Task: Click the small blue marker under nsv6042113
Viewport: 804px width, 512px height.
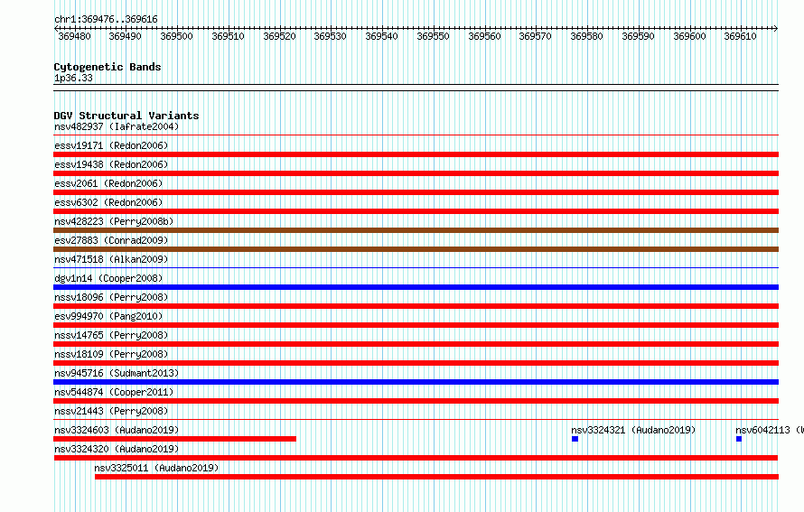Action: pos(739,439)
